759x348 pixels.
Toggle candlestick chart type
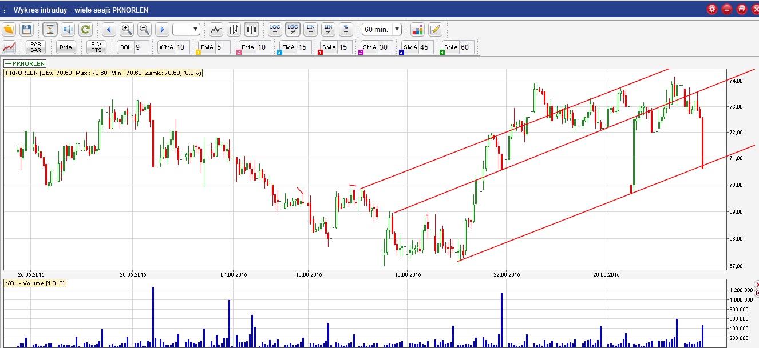pos(251,29)
